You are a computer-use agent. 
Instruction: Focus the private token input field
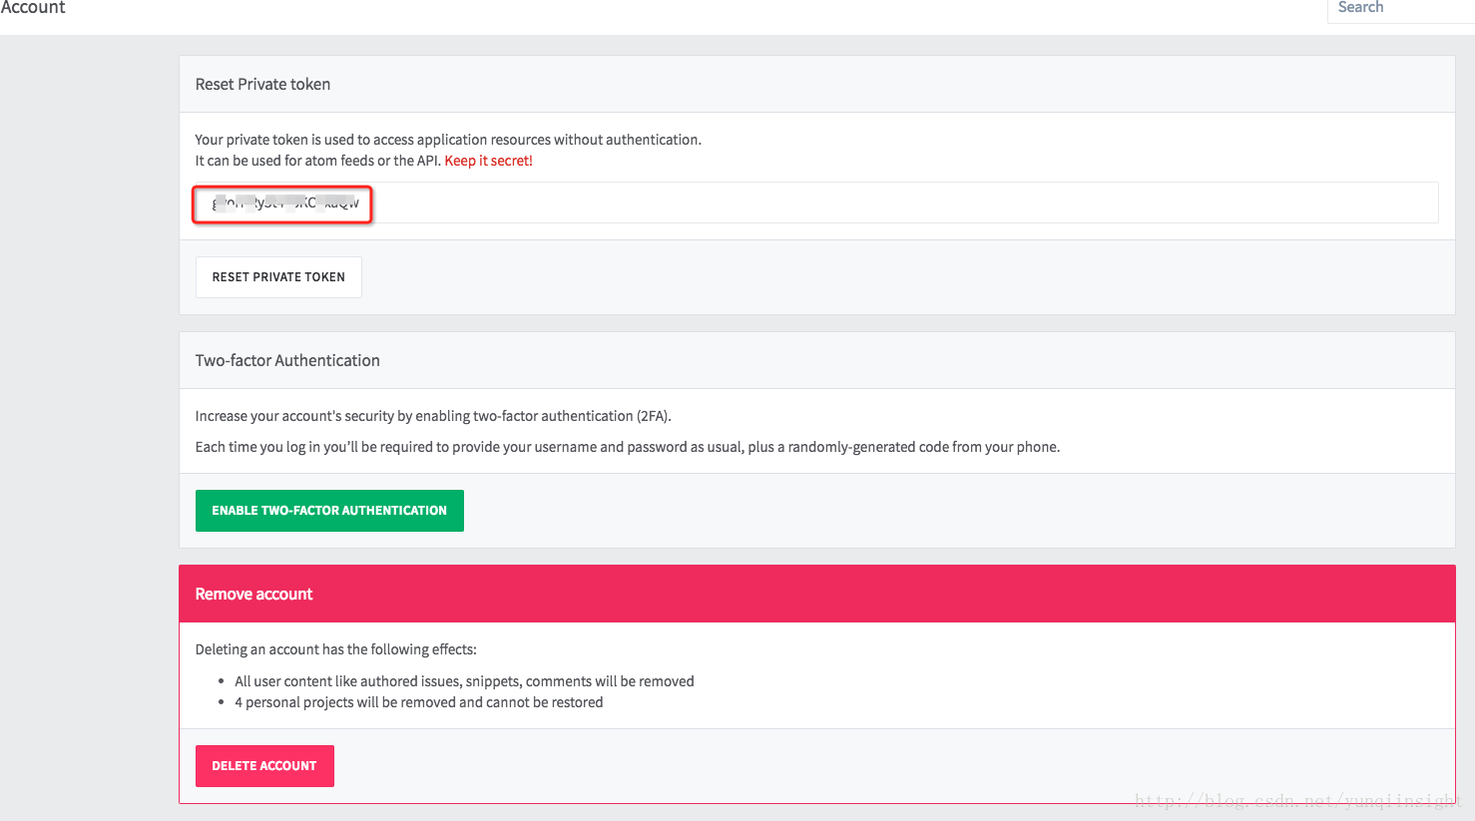[x=816, y=203]
